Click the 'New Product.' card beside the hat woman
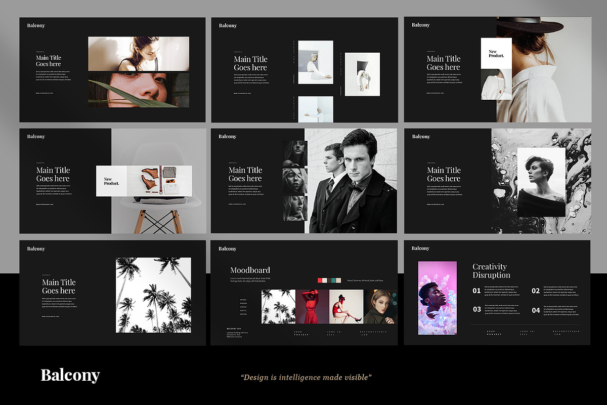 pos(496,53)
